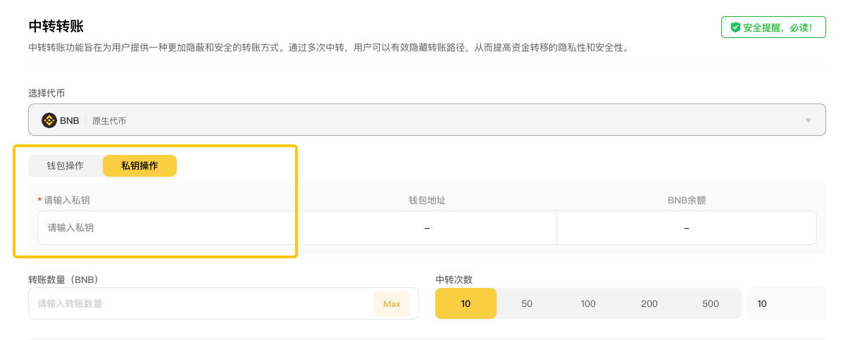Focus the 请输入转账数量 amount field
855x340 pixels.
201,304
